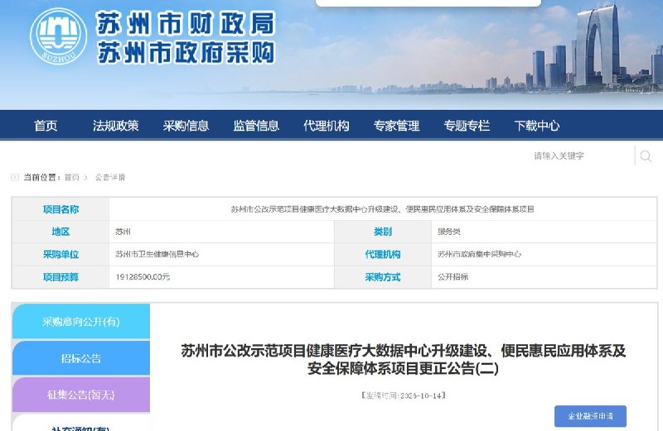Click the 类别 value 服务类
Viewport: 663px width, 431px height.
[x=448, y=232]
